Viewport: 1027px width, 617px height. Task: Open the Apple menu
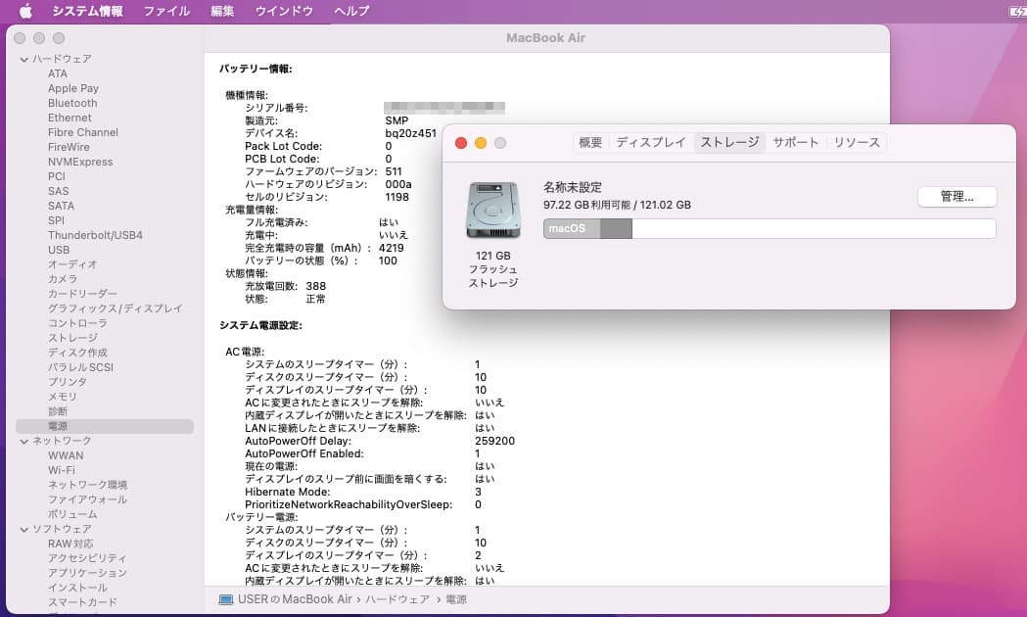click(x=24, y=12)
